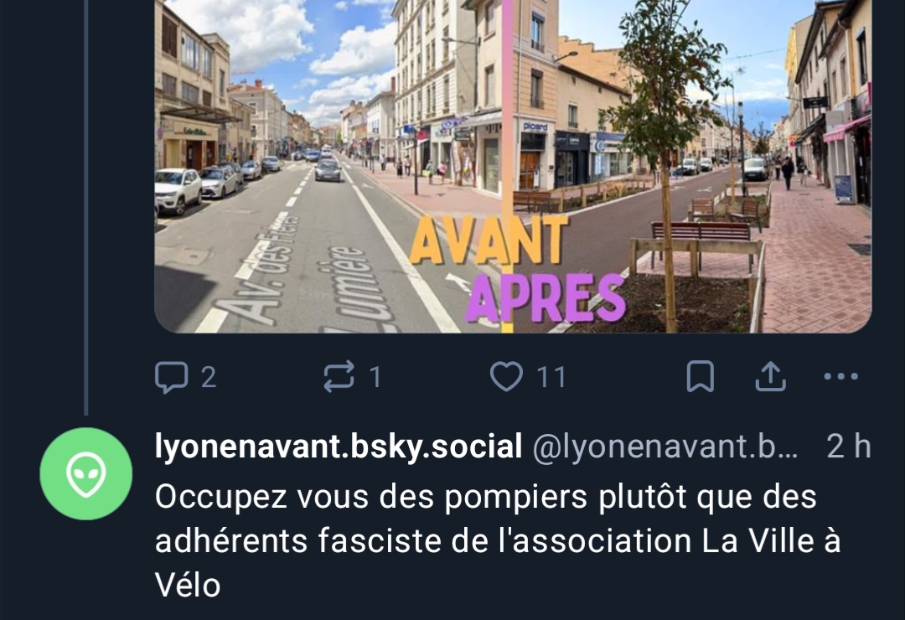Tap the reply speech bubble icon
Viewport: 905px width, 620px height.
tap(172, 377)
